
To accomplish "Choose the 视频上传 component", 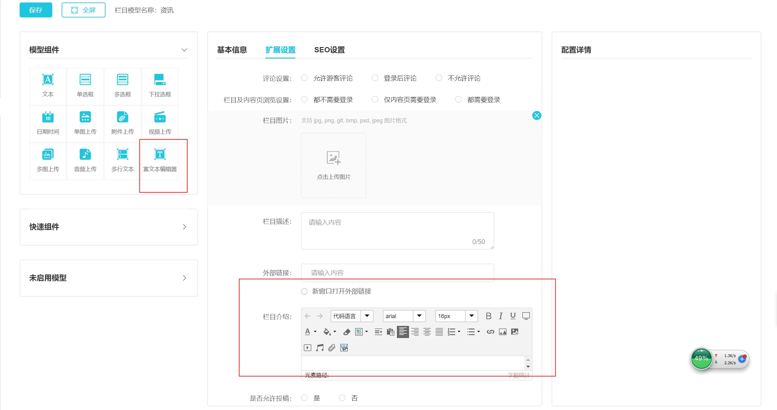I will (x=160, y=123).
